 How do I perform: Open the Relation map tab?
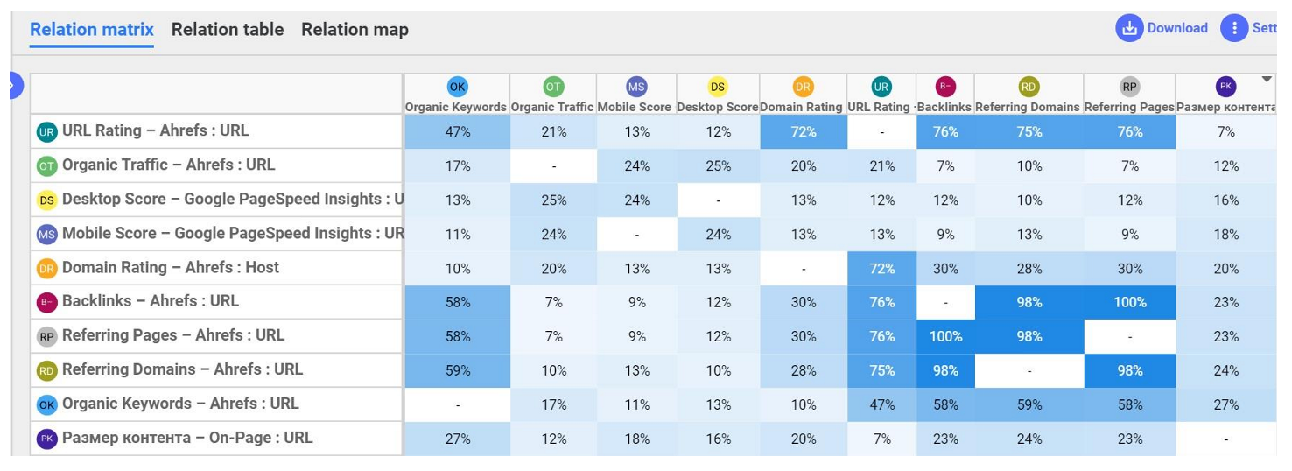[x=355, y=29]
